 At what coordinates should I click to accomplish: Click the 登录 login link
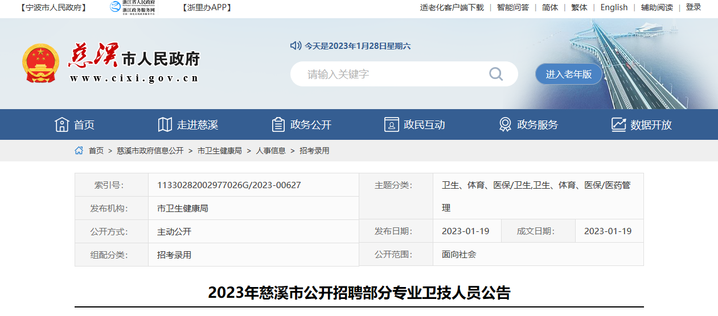[x=694, y=7]
